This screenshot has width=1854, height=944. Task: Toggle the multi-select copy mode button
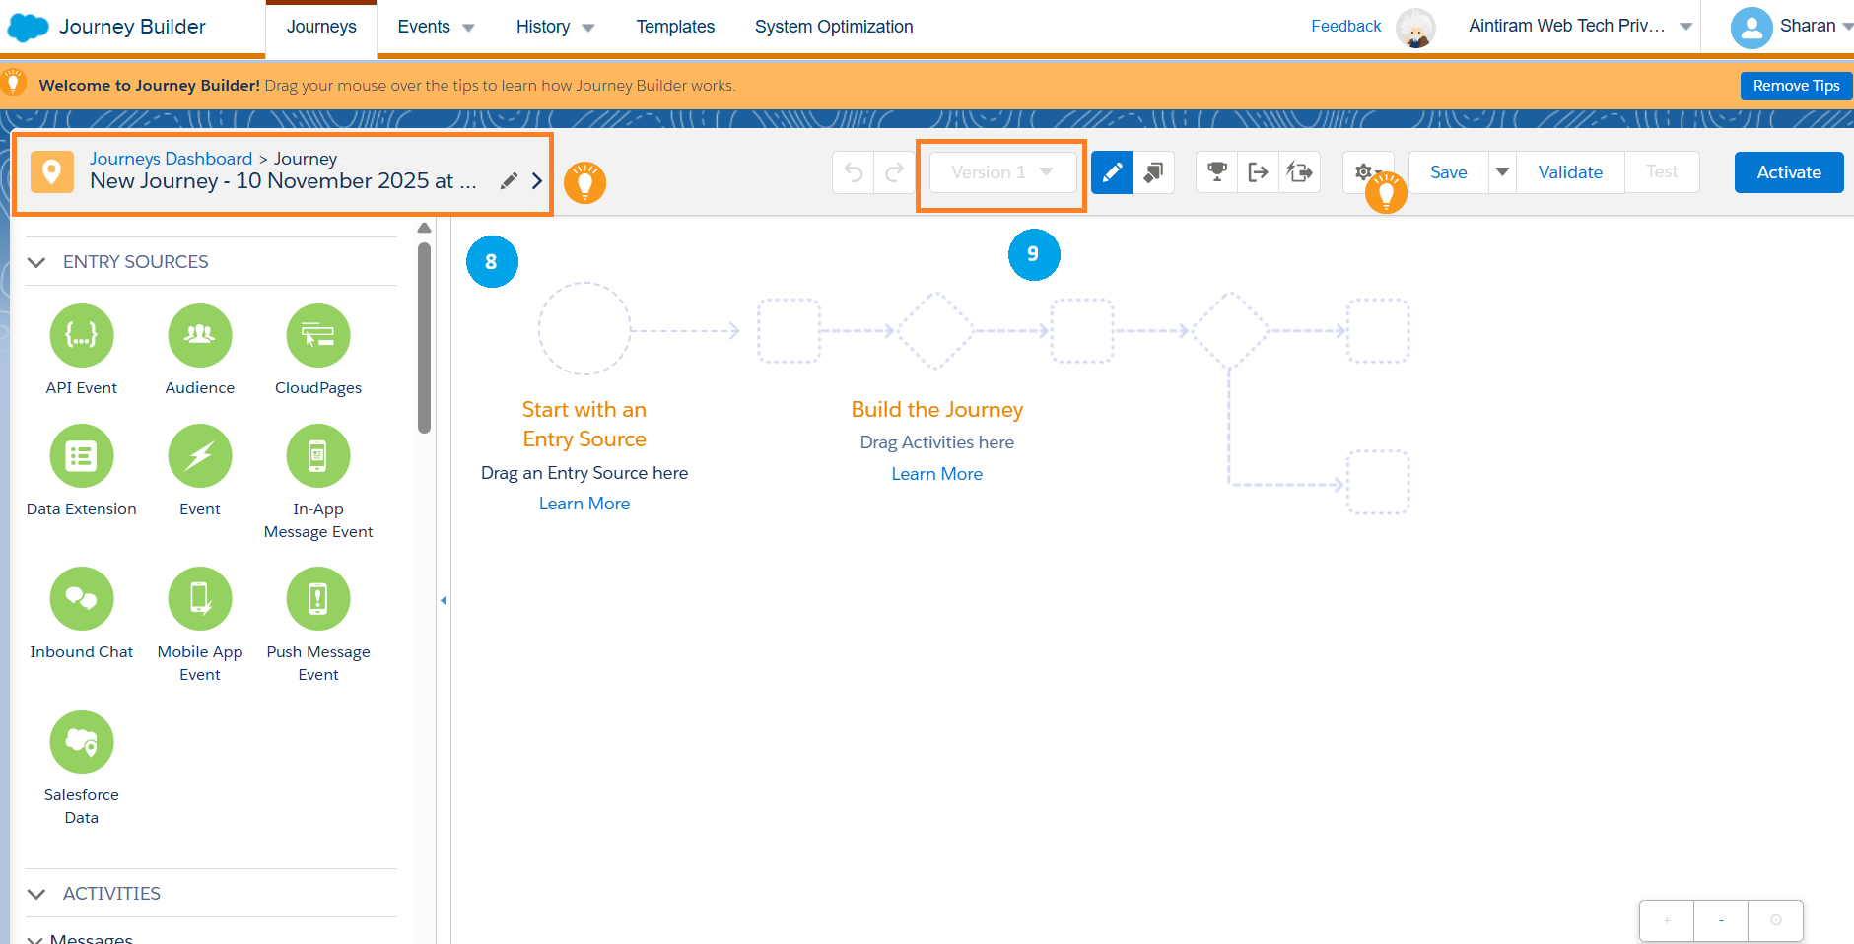1153,172
